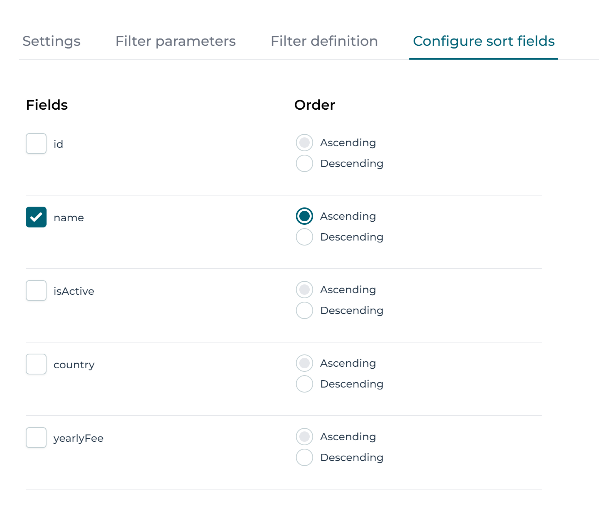Switch to Filter parameters tab
Screen dimensions: 599x528
click(x=175, y=41)
